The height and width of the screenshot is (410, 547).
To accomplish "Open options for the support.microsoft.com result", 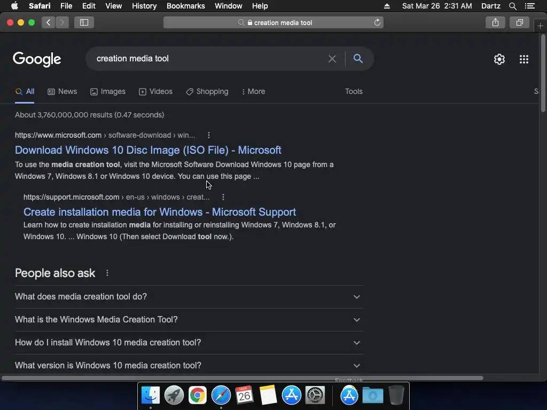I will [x=223, y=198].
